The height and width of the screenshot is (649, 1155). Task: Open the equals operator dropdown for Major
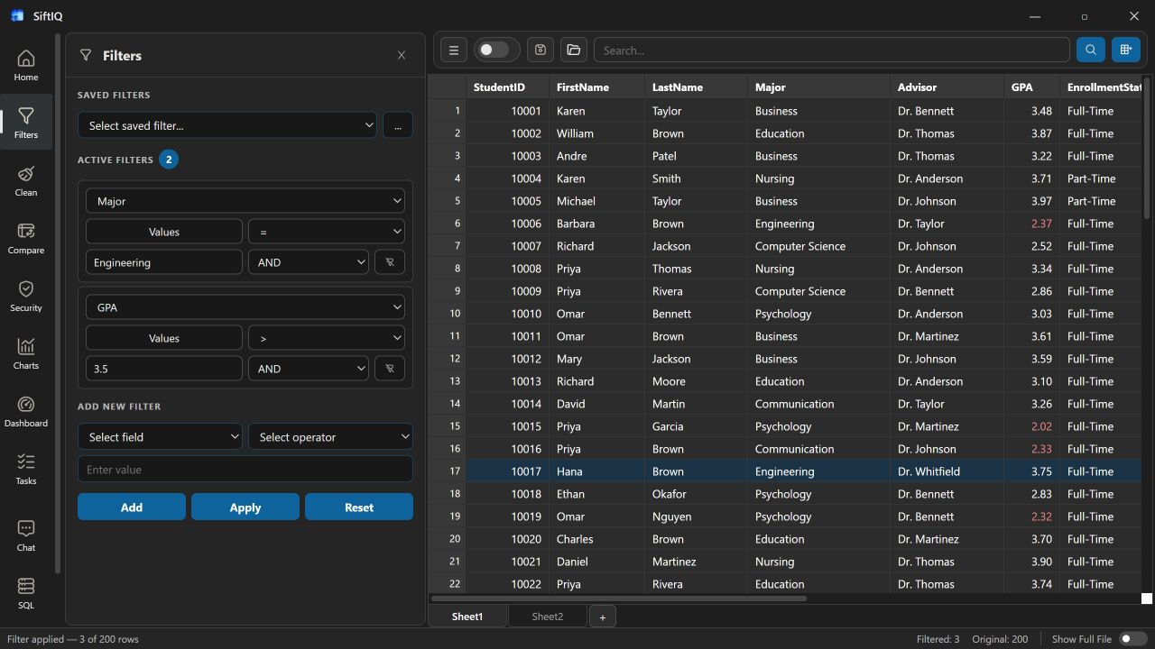tap(327, 232)
